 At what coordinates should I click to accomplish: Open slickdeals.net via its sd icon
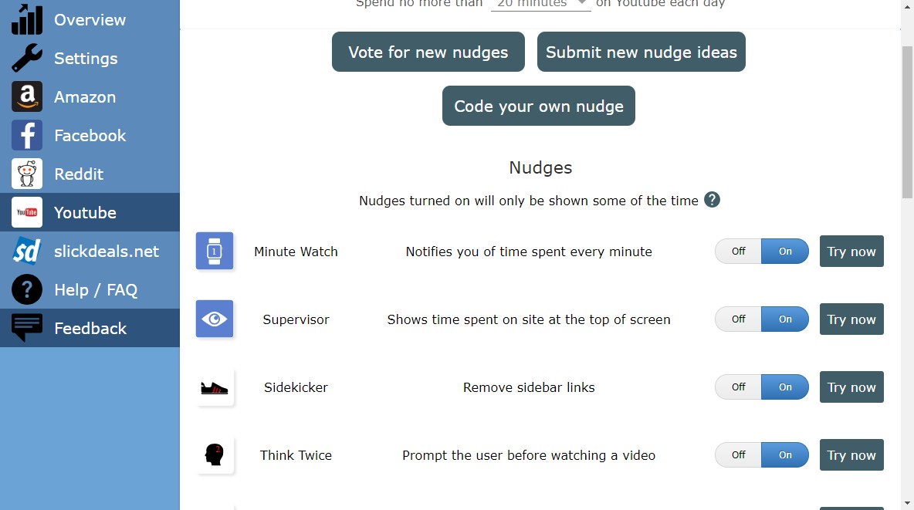point(26,251)
